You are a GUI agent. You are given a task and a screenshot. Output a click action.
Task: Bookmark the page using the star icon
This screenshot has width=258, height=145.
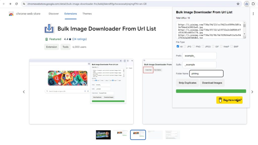click(x=238, y=4)
